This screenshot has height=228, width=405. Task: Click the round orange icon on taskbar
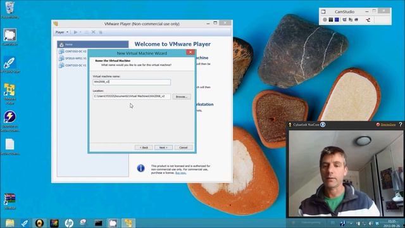[39, 223]
